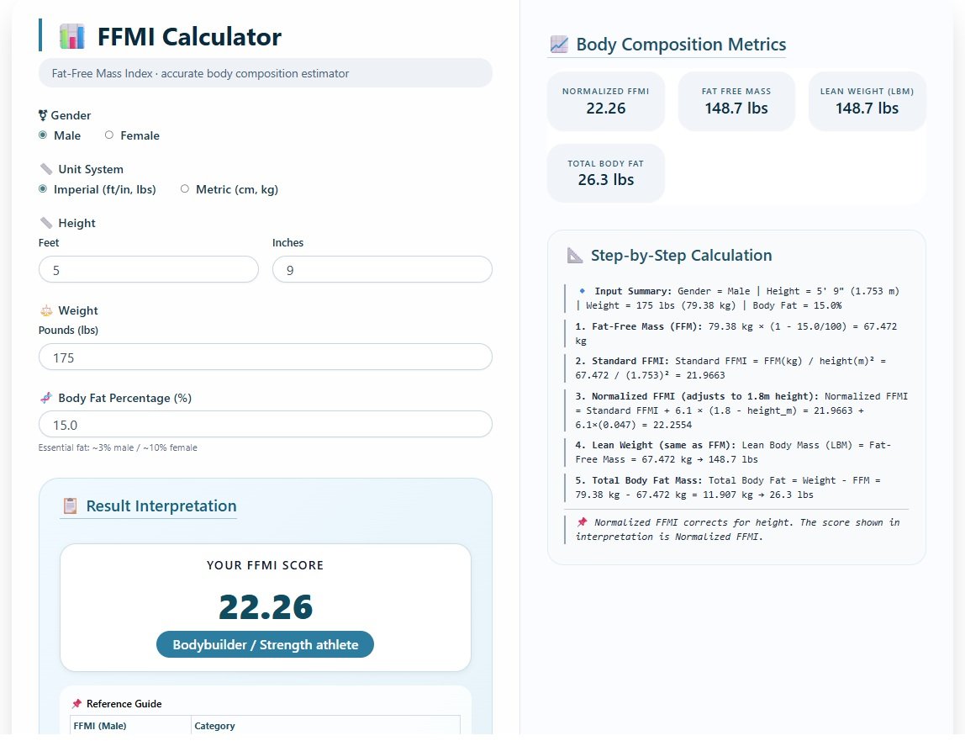Click the Essential fat hint text
This screenshot has height=741, width=965.
[118, 447]
